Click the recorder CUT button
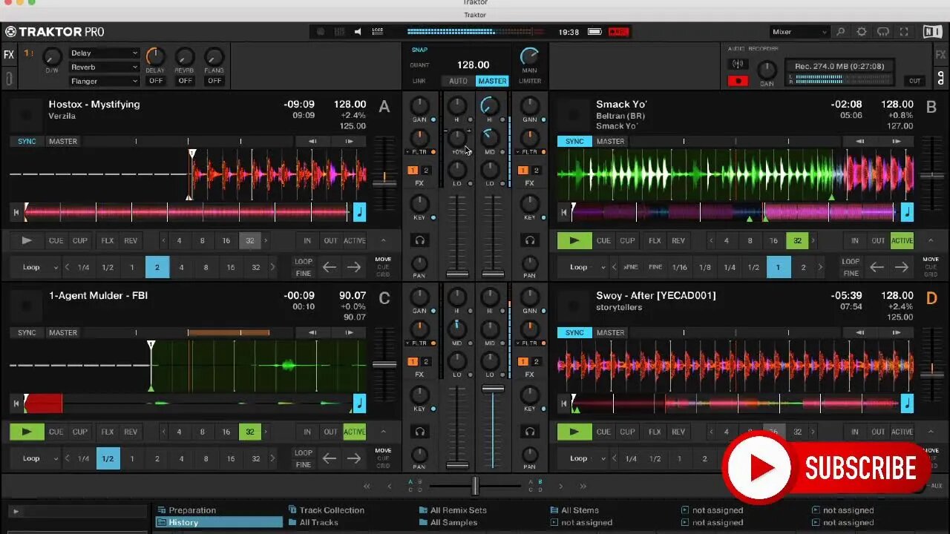This screenshot has width=950, height=534. click(915, 81)
